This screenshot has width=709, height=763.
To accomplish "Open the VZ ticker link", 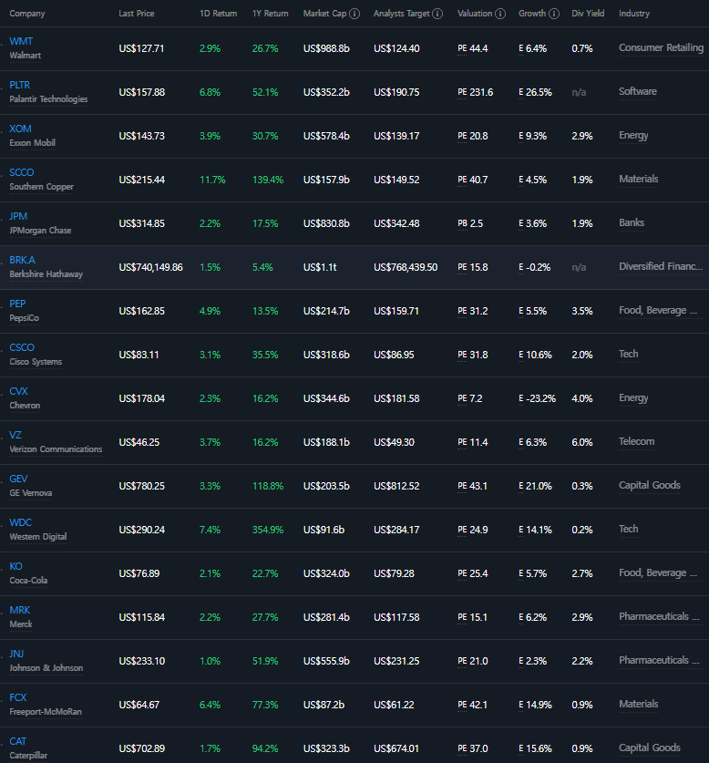I will (15, 436).
